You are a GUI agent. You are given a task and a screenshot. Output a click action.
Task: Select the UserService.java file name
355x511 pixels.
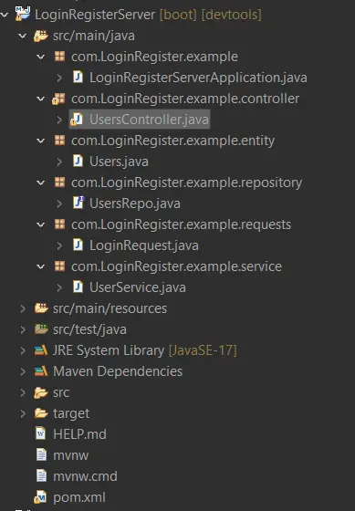[x=138, y=287]
